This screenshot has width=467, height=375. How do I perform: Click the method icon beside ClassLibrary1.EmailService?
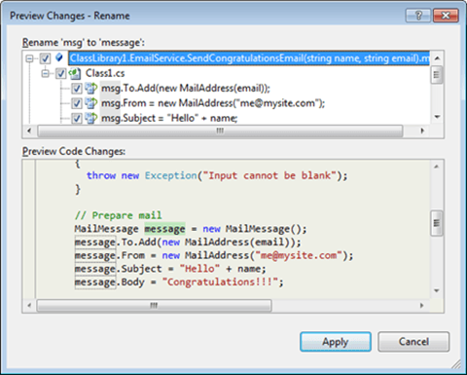[x=59, y=57]
